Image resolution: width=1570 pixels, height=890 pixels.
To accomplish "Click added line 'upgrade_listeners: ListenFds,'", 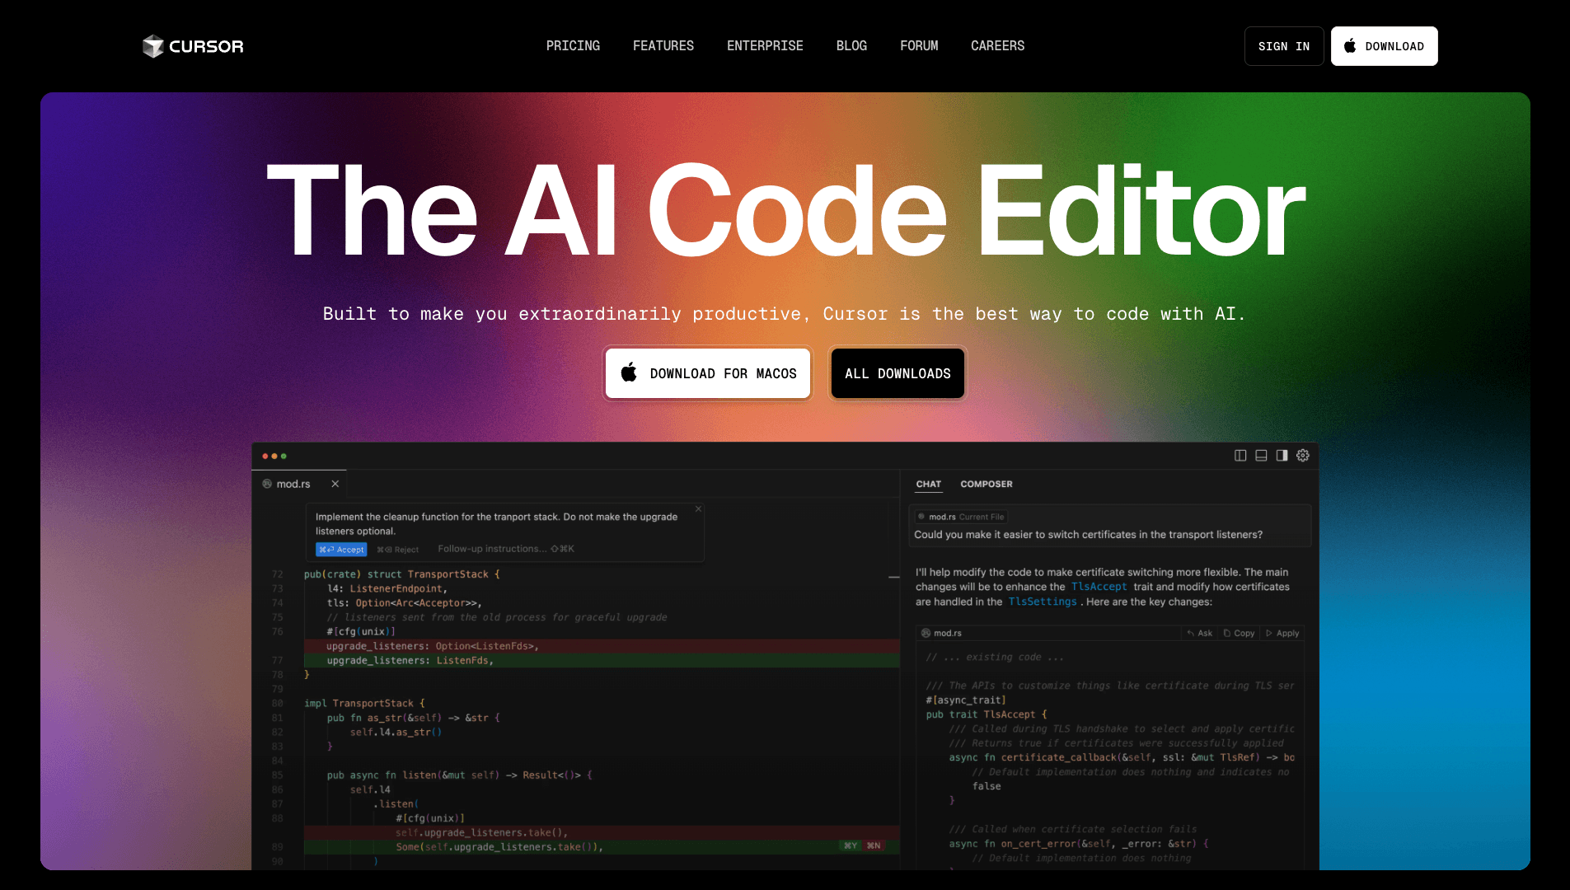I will pos(410,661).
